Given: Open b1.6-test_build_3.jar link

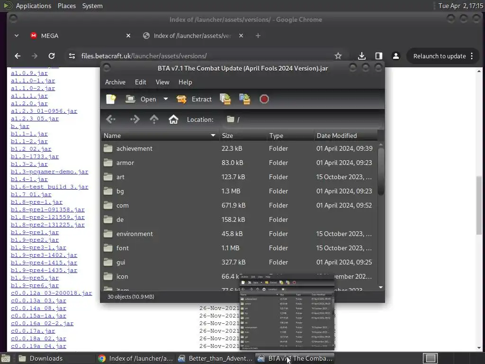Looking at the screenshot, I should click(49, 187).
